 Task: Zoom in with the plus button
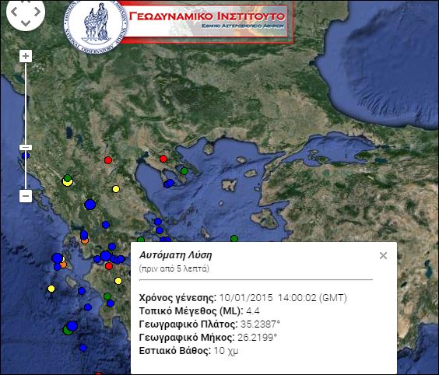click(x=26, y=56)
